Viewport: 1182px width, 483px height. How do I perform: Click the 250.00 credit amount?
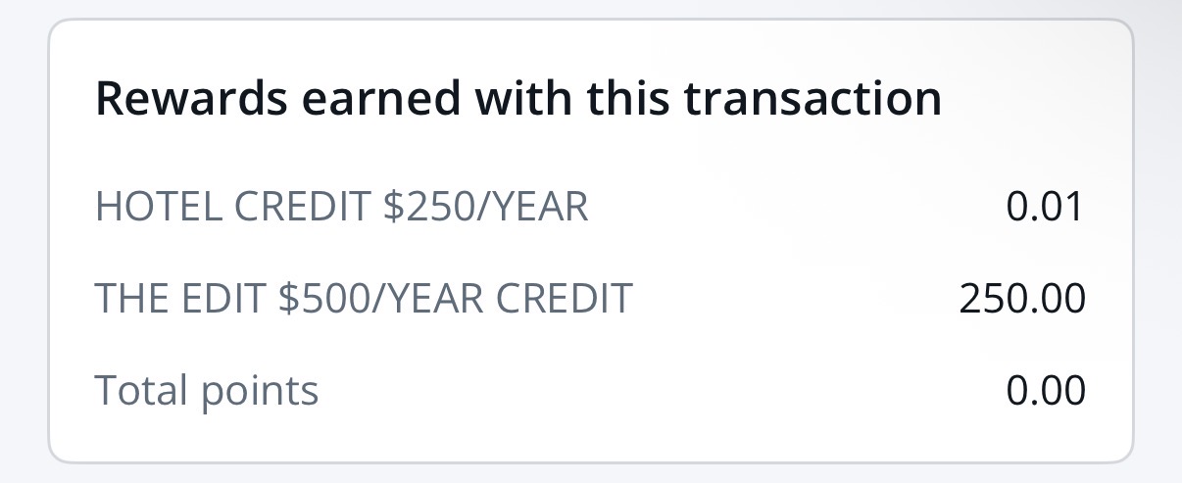(x=1022, y=299)
